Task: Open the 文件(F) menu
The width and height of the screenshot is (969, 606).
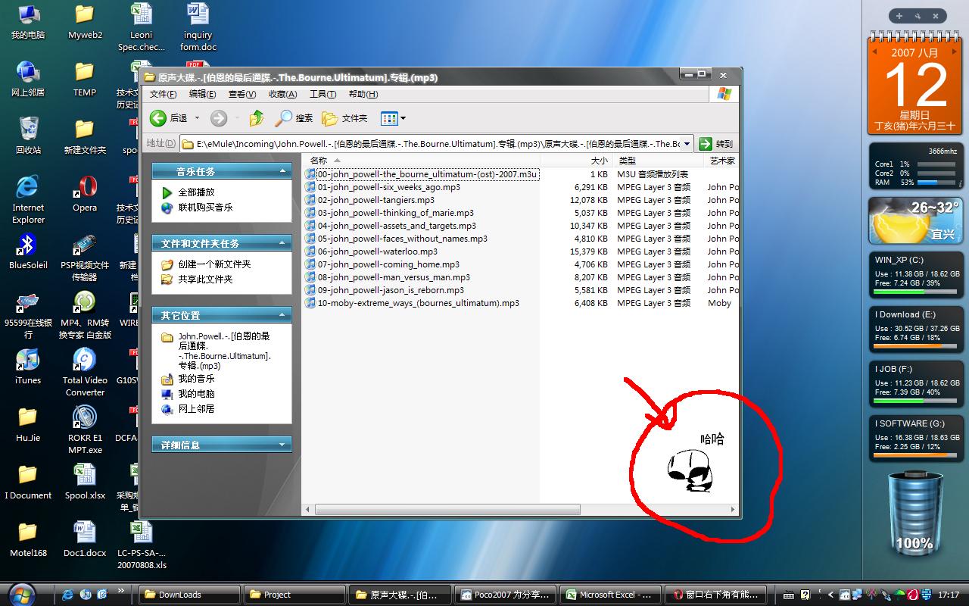Action: click(163, 94)
